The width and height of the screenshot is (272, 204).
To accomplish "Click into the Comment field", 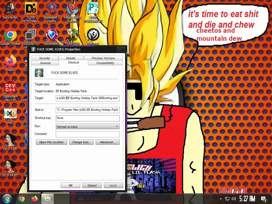I will pyautogui.click(x=88, y=134).
